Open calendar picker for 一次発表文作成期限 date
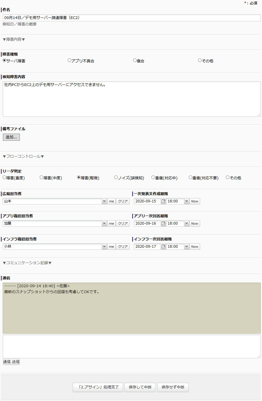Image resolution: width=262 pixels, height=401 pixels. point(163,201)
